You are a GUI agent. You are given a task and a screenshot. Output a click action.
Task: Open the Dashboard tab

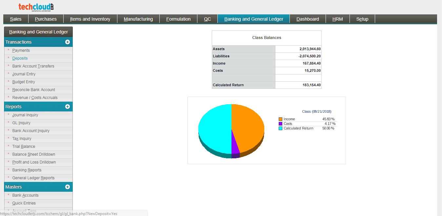click(308, 19)
